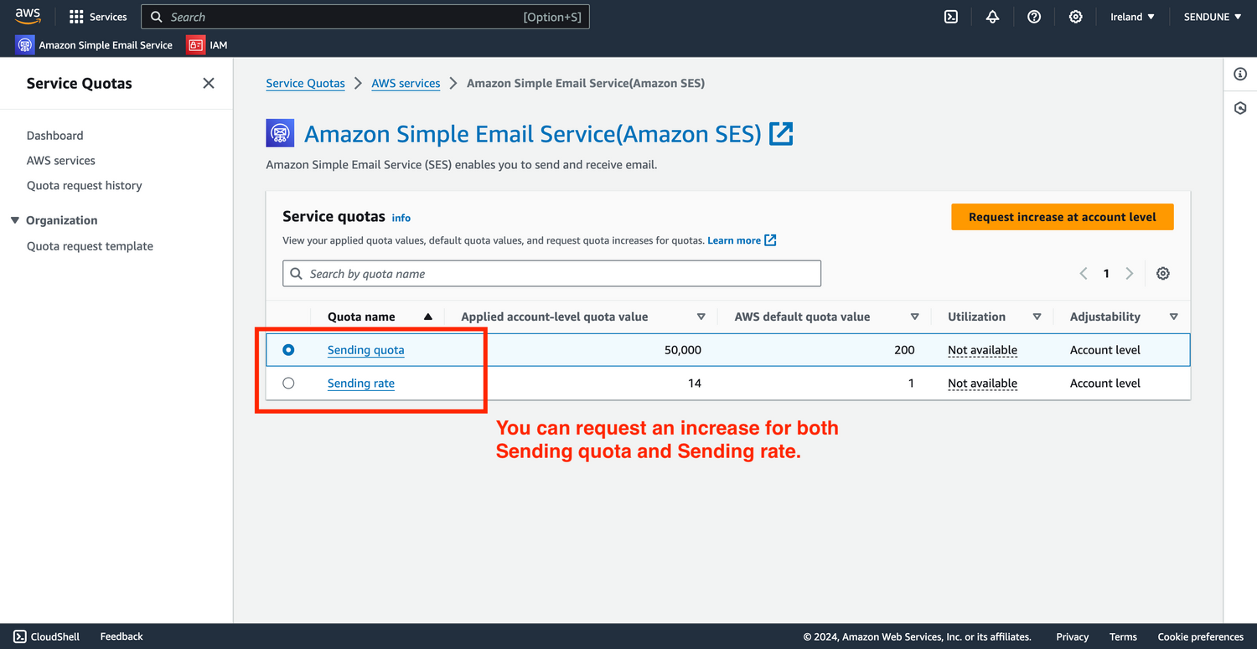
Task: Open the SENDUNE account dropdown
Action: (1212, 17)
